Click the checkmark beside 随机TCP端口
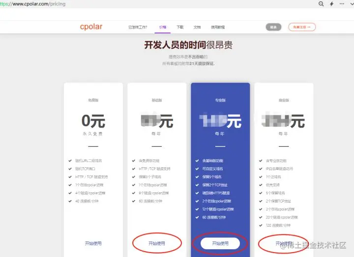 [x=70, y=169]
